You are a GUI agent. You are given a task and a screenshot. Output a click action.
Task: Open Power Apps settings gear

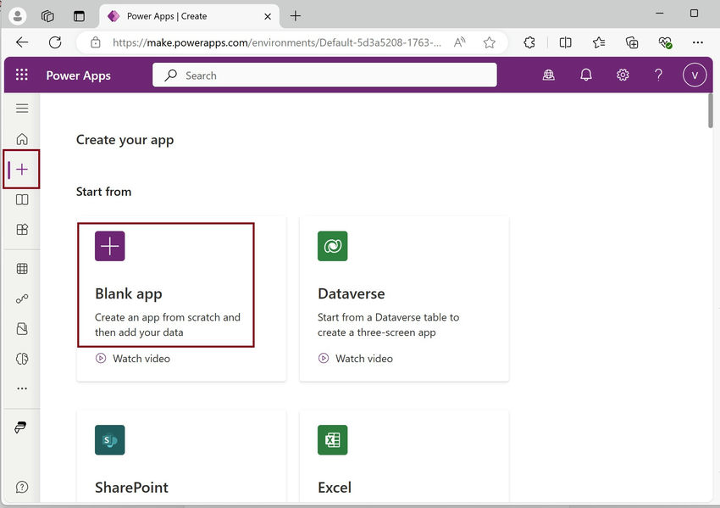coord(623,75)
